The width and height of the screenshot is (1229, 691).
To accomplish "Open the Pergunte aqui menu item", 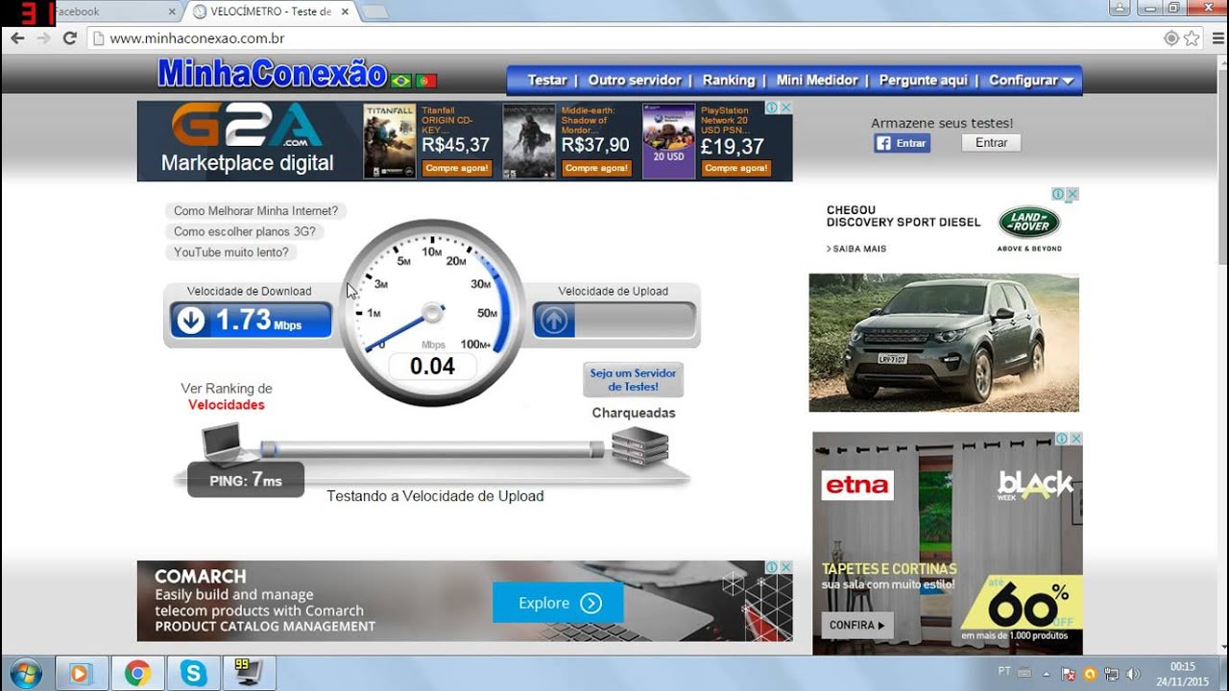I will 924,81.
